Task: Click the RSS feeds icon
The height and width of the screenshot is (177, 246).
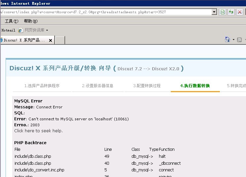Action: click(x=239, y=40)
